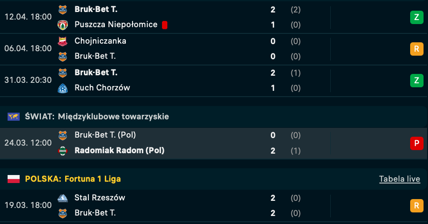Click the Polish flag icon
The image size is (428, 224).
(14, 179)
